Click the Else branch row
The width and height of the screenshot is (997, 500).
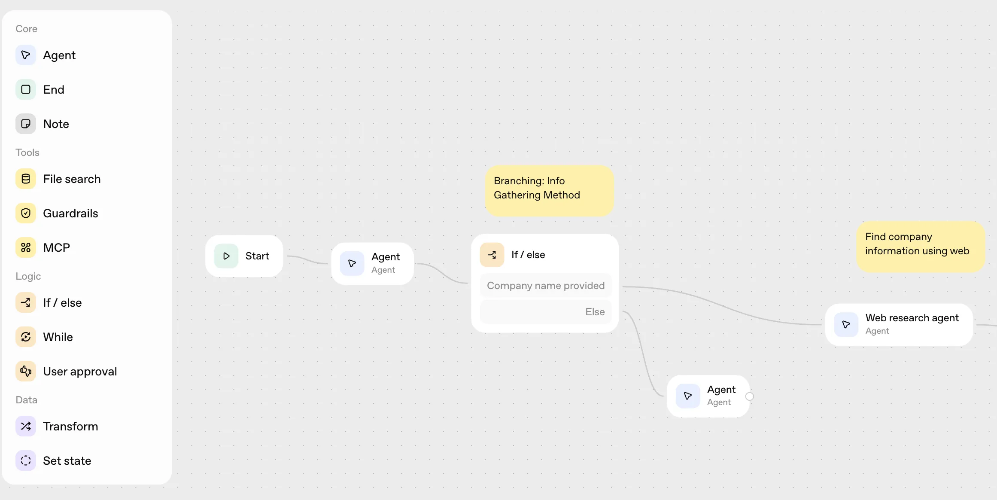pyautogui.click(x=545, y=312)
